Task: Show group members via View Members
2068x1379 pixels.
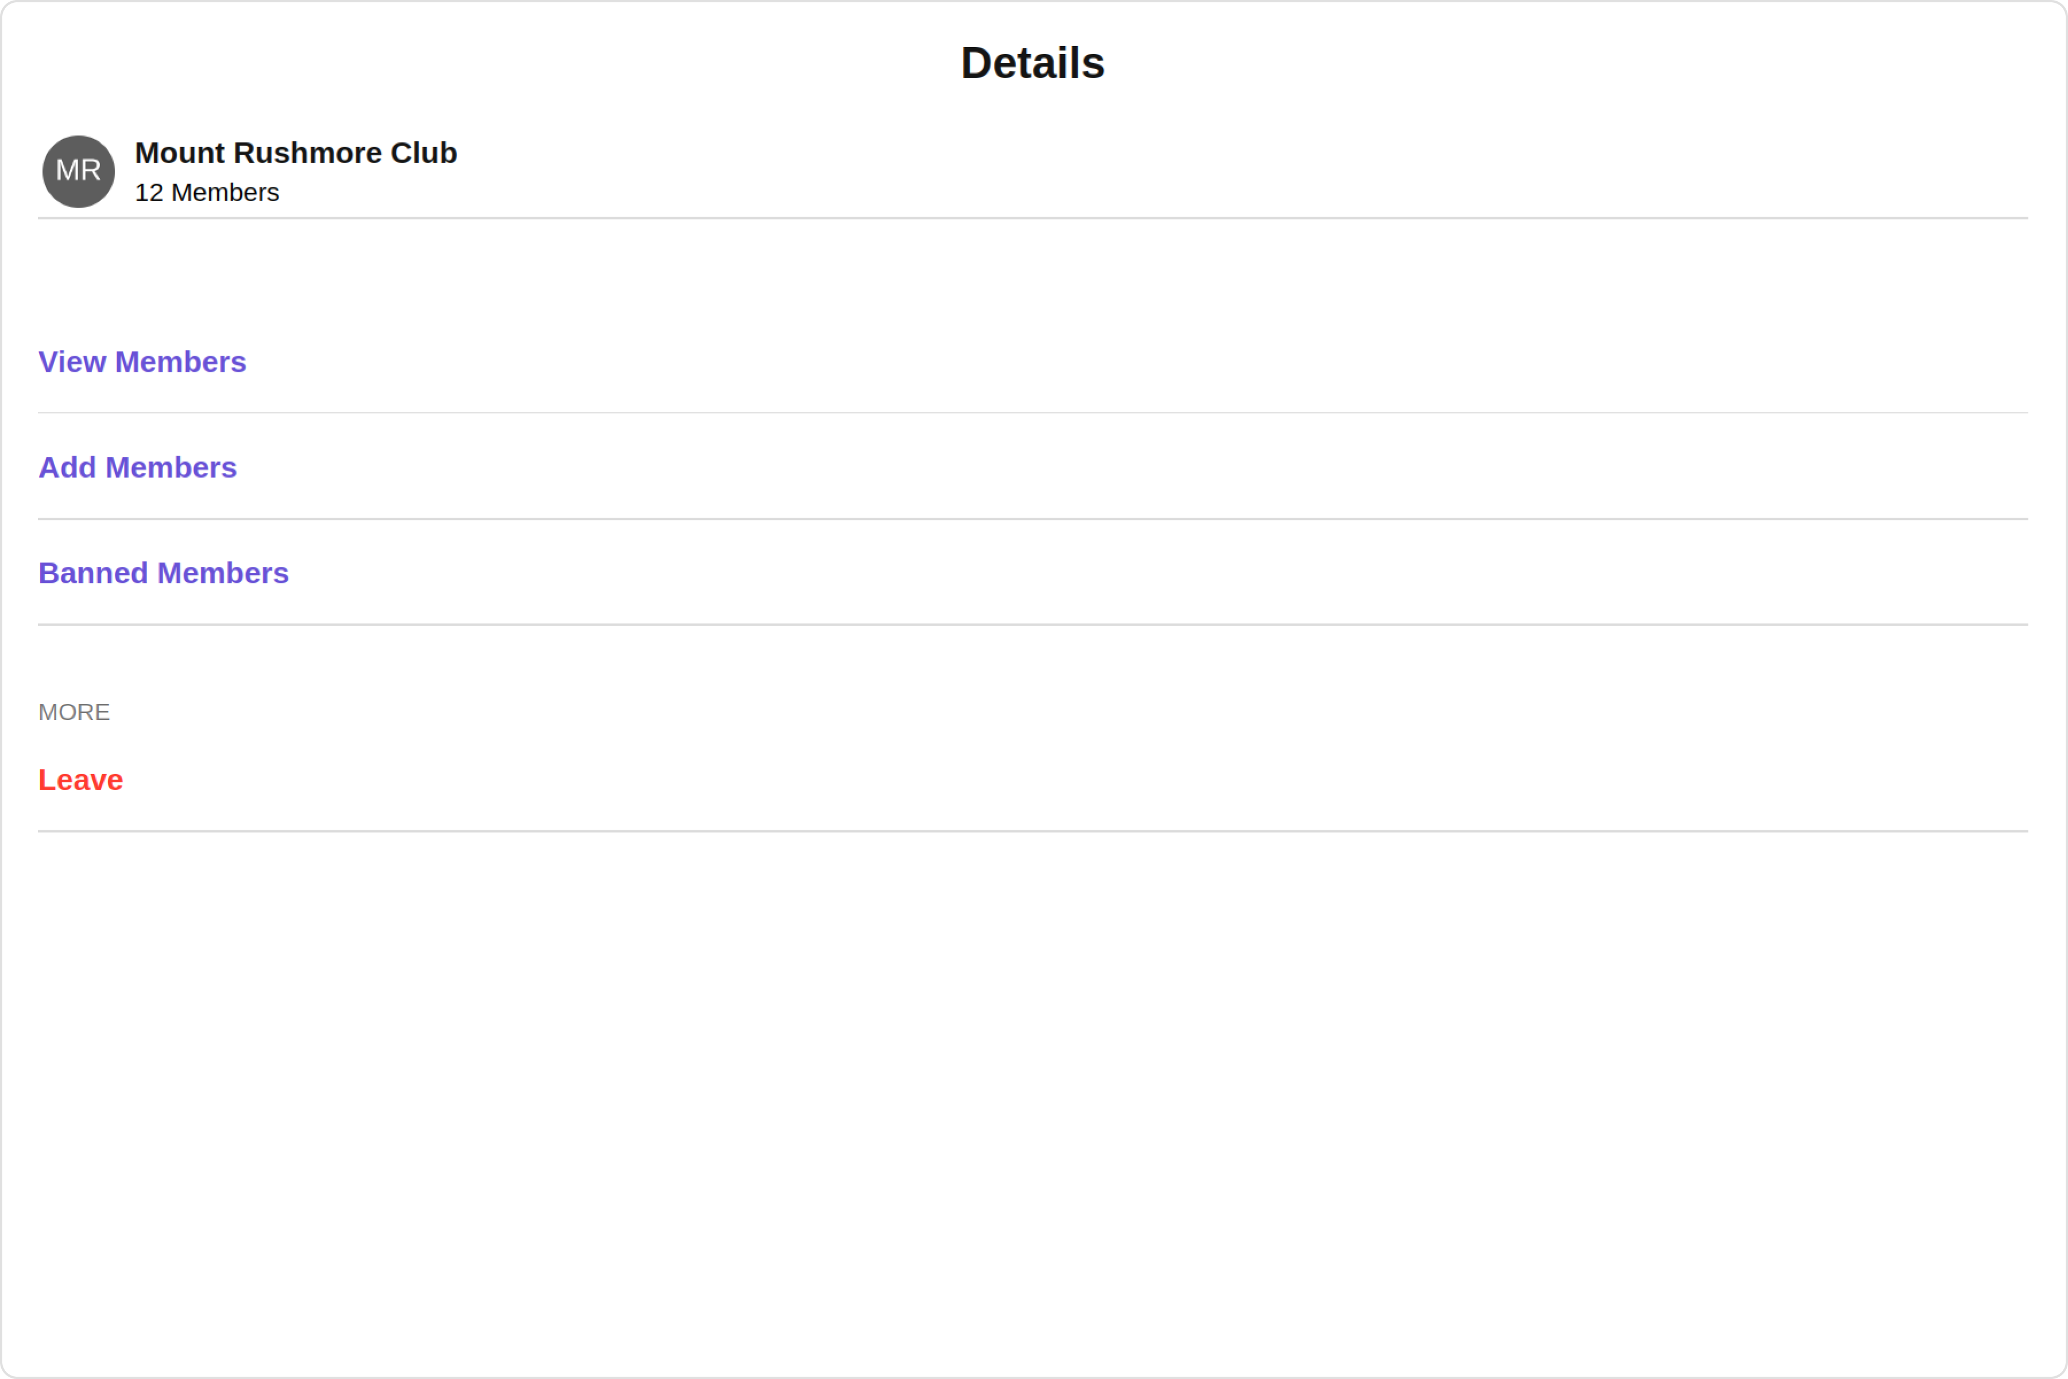Action: click(x=141, y=361)
